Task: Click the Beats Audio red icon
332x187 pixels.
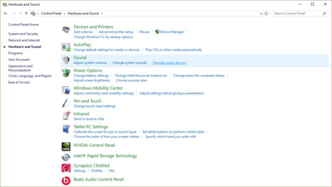Action: [66, 181]
